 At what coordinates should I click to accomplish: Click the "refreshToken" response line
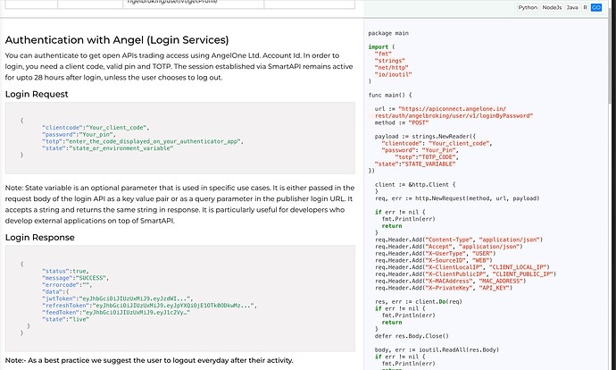pyautogui.click(x=149, y=306)
